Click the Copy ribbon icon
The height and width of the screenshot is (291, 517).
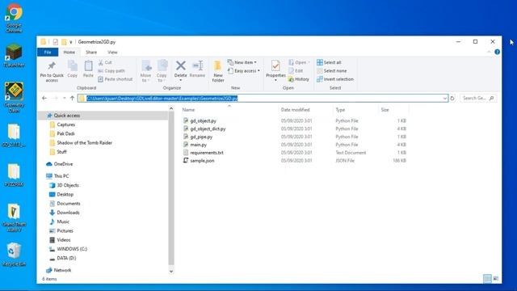tap(72, 69)
